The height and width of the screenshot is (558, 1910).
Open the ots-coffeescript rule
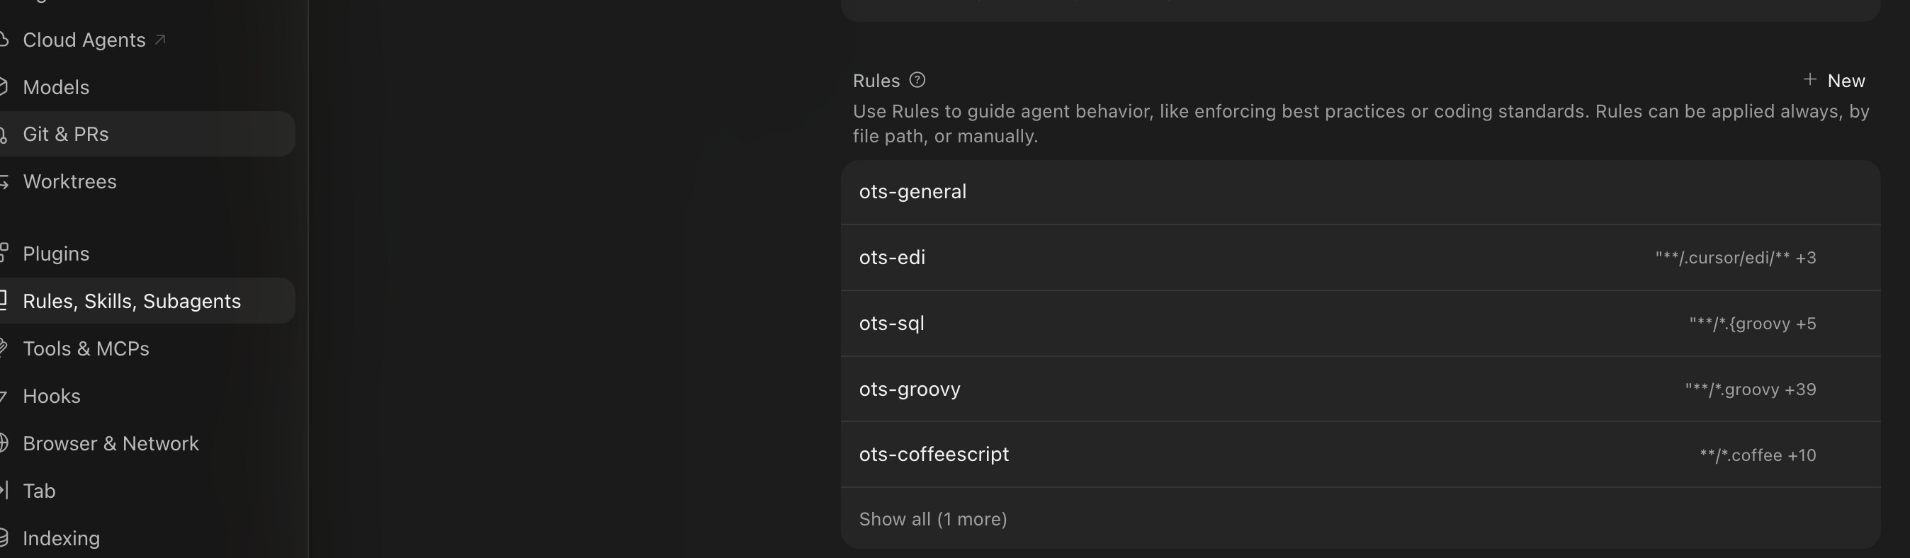coord(1360,454)
